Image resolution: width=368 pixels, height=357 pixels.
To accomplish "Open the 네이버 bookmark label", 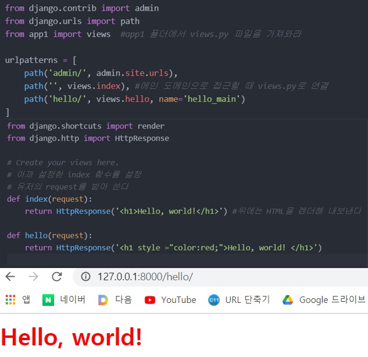I will click(73, 300).
